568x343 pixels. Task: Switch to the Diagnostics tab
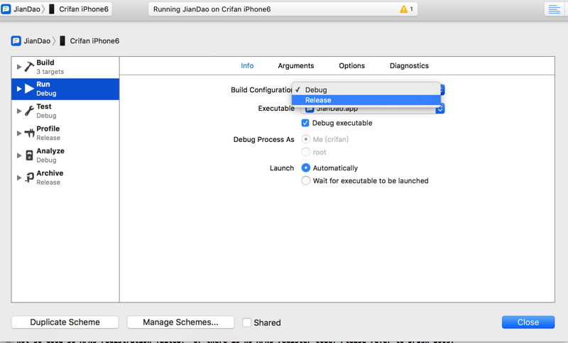[x=409, y=65]
